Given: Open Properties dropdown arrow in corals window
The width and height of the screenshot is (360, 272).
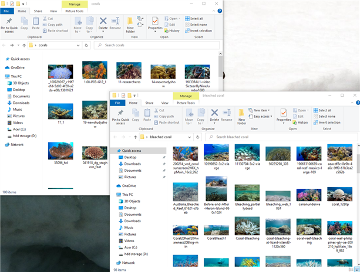Looking at the screenshot, I should coord(155,32).
